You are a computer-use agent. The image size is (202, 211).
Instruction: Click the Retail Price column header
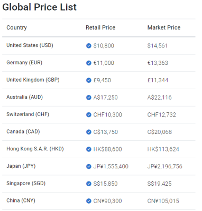(x=100, y=27)
